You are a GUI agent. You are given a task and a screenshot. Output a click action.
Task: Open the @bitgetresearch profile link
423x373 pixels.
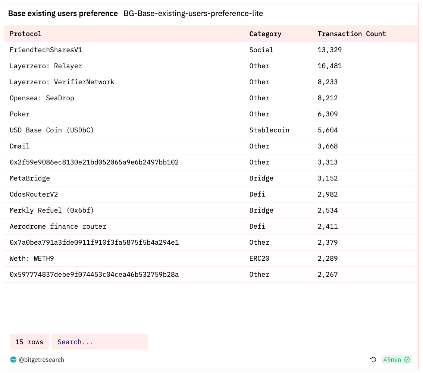[x=41, y=360]
